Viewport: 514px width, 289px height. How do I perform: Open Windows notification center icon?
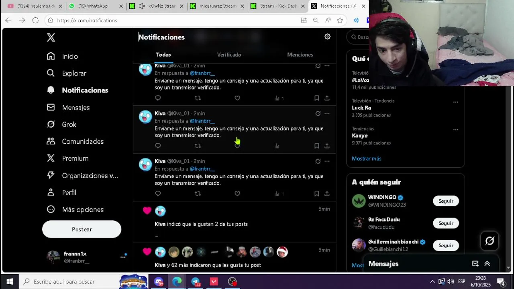[501, 282]
